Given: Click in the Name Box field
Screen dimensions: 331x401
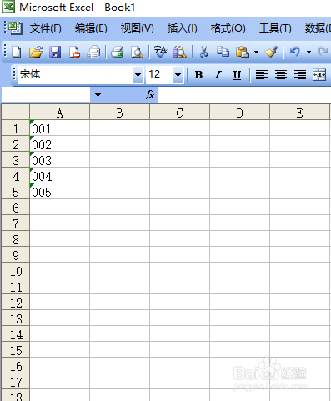Looking at the screenshot, I should click(46, 95).
